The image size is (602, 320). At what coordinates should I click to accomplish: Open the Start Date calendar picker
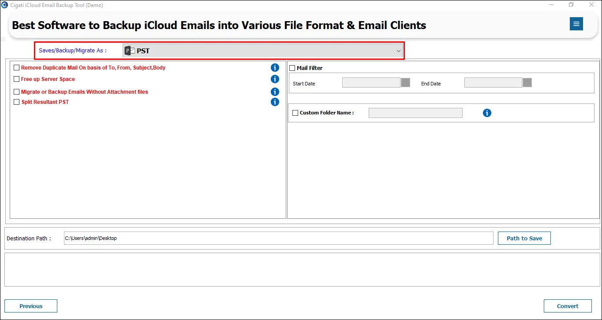point(405,82)
